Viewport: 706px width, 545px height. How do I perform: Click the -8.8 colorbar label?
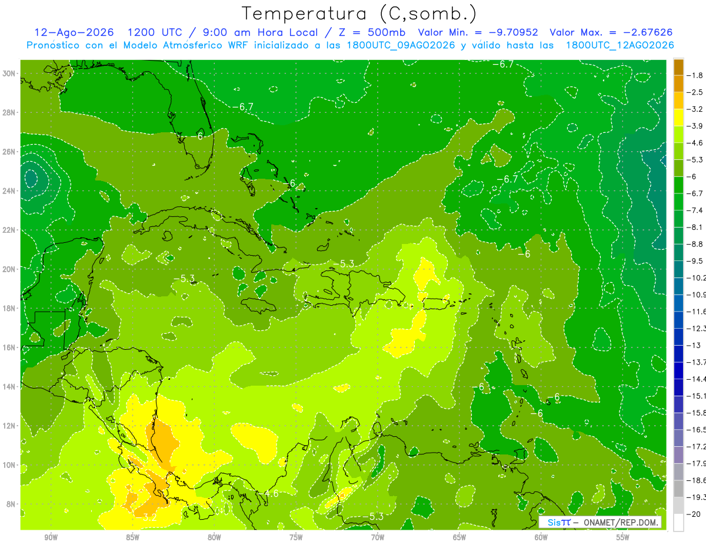(x=695, y=244)
